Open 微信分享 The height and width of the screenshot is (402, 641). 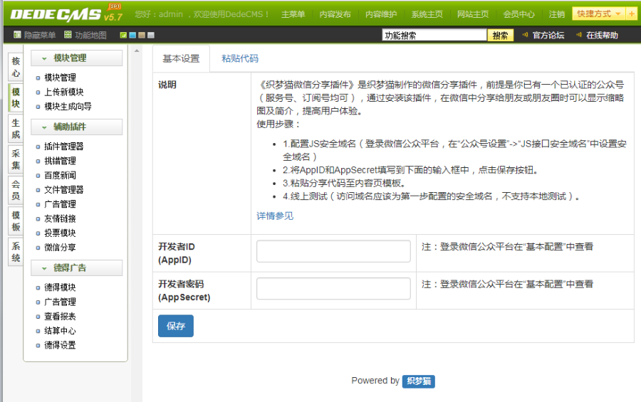pos(60,248)
